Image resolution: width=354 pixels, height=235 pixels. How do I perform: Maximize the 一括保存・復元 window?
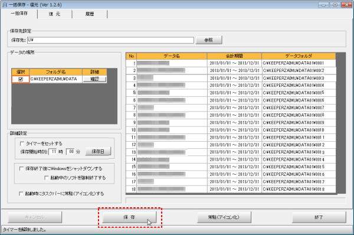pyautogui.click(x=335, y=5)
